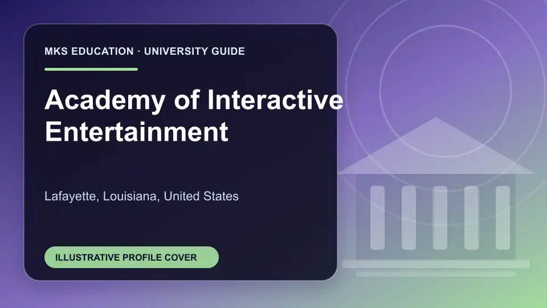Click the 'MKS EDUCATION · UNIVERSITY GUIDE' header text
Viewport: 547px width, 308px height.
click(x=144, y=51)
